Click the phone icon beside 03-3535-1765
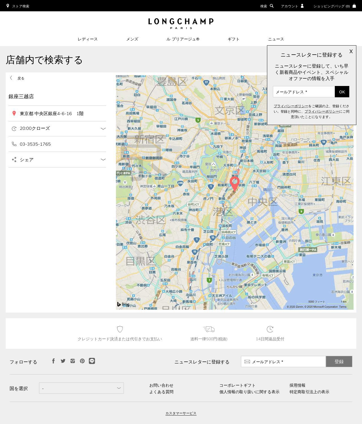This screenshot has height=424, width=362. click(x=14, y=144)
